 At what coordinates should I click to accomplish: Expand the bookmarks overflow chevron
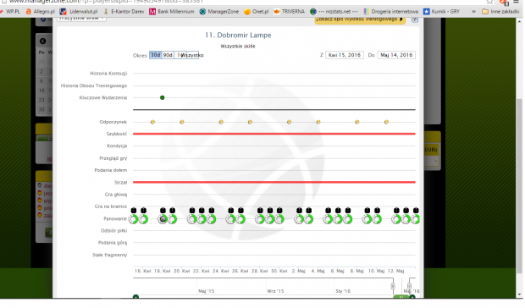(474, 12)
